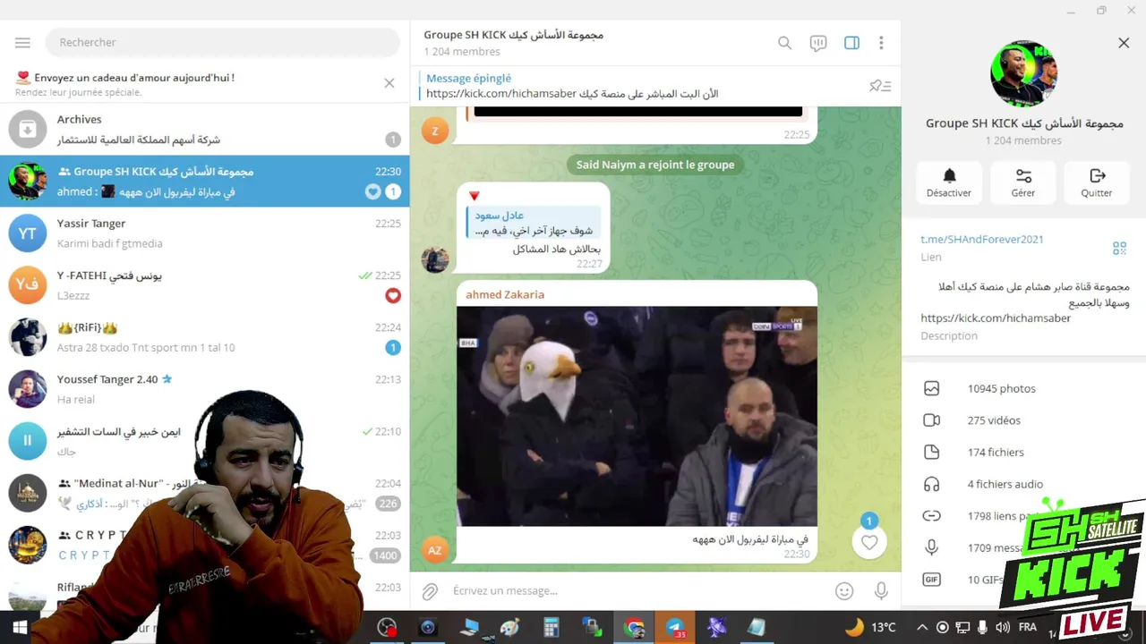Open the satellite dish taskbar app
The height and width of the screenshot is (644, 1146).
pos(716,628)
